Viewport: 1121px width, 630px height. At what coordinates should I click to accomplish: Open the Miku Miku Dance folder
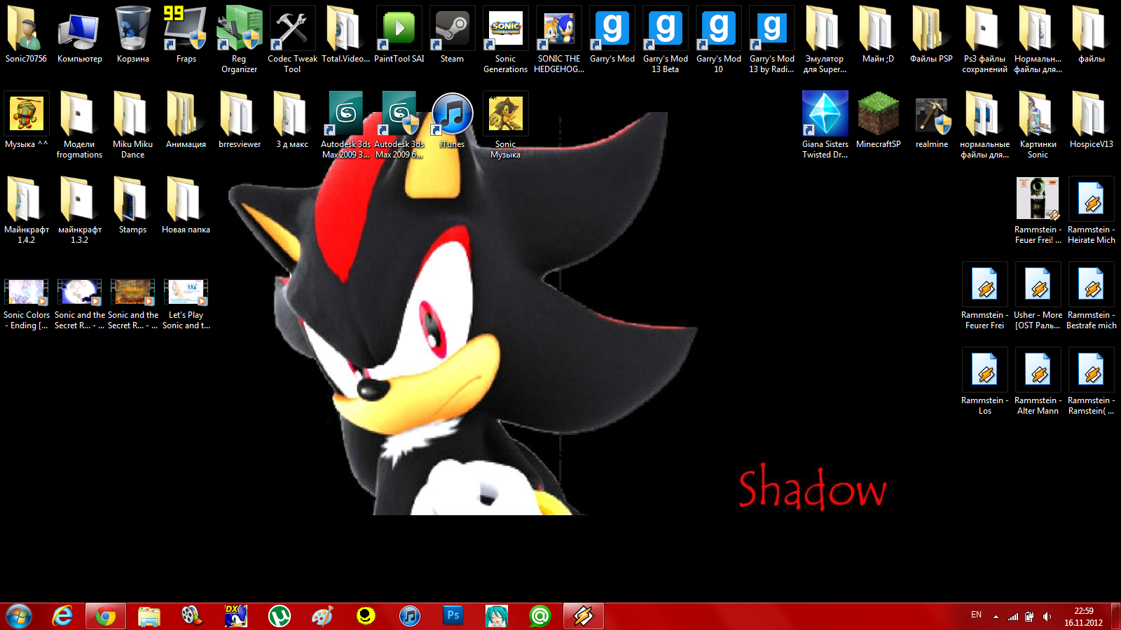tap(132, 125)
